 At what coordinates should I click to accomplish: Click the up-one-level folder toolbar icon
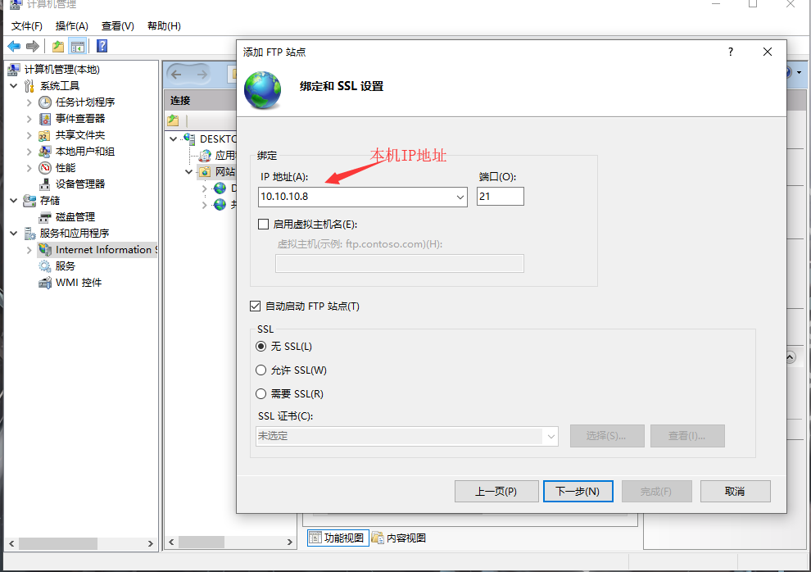(57, 46)
